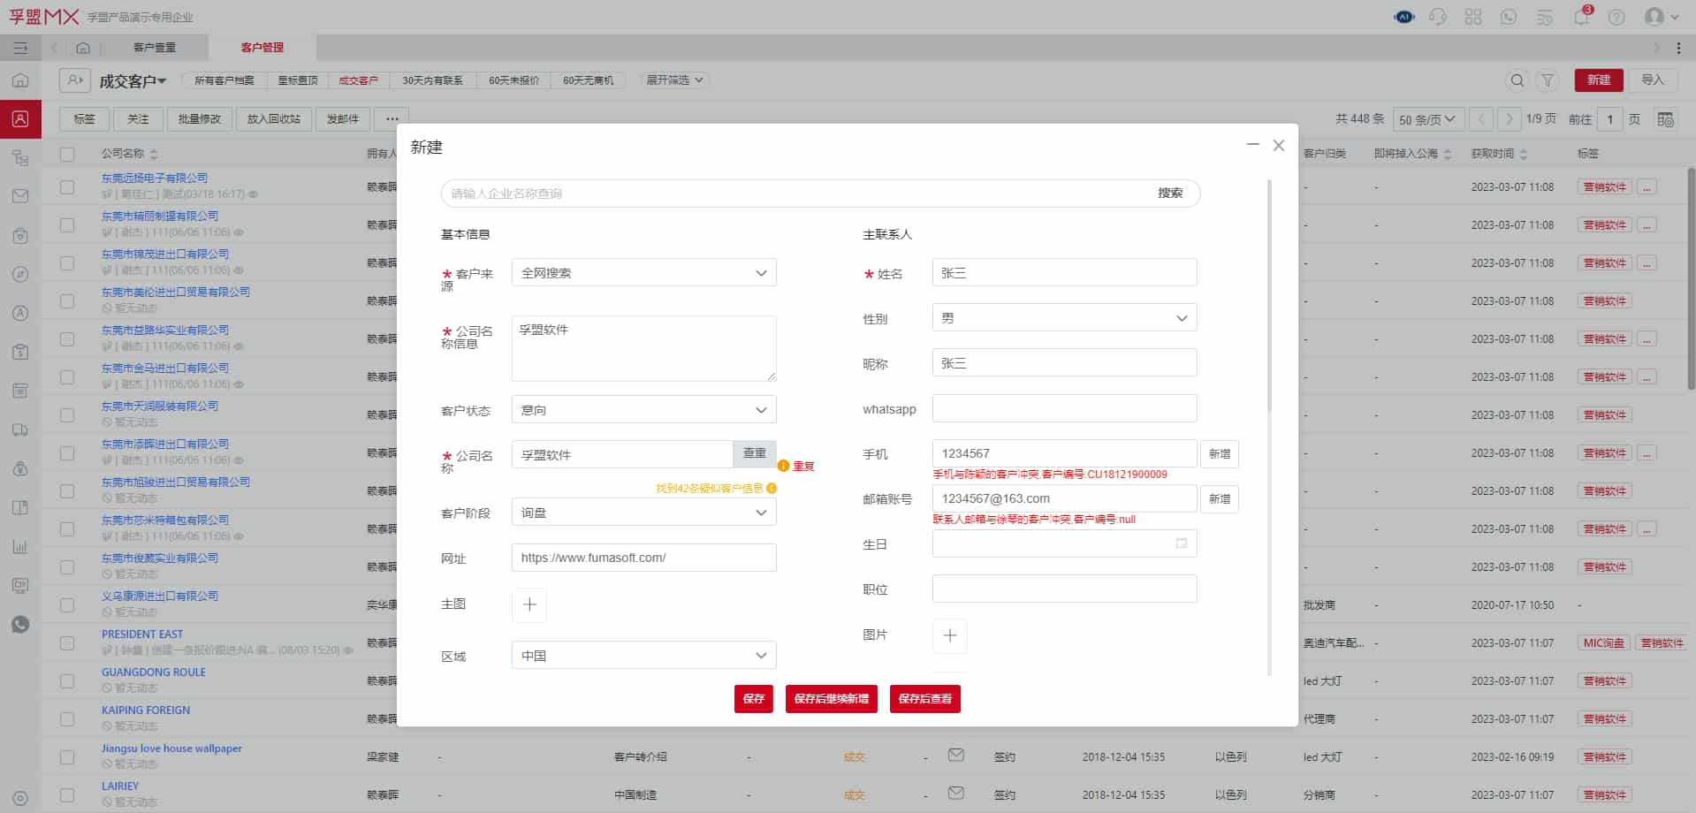Click the 保存后继续新增 button
This screenshot has width=1696, height=813.
[831, 699]
